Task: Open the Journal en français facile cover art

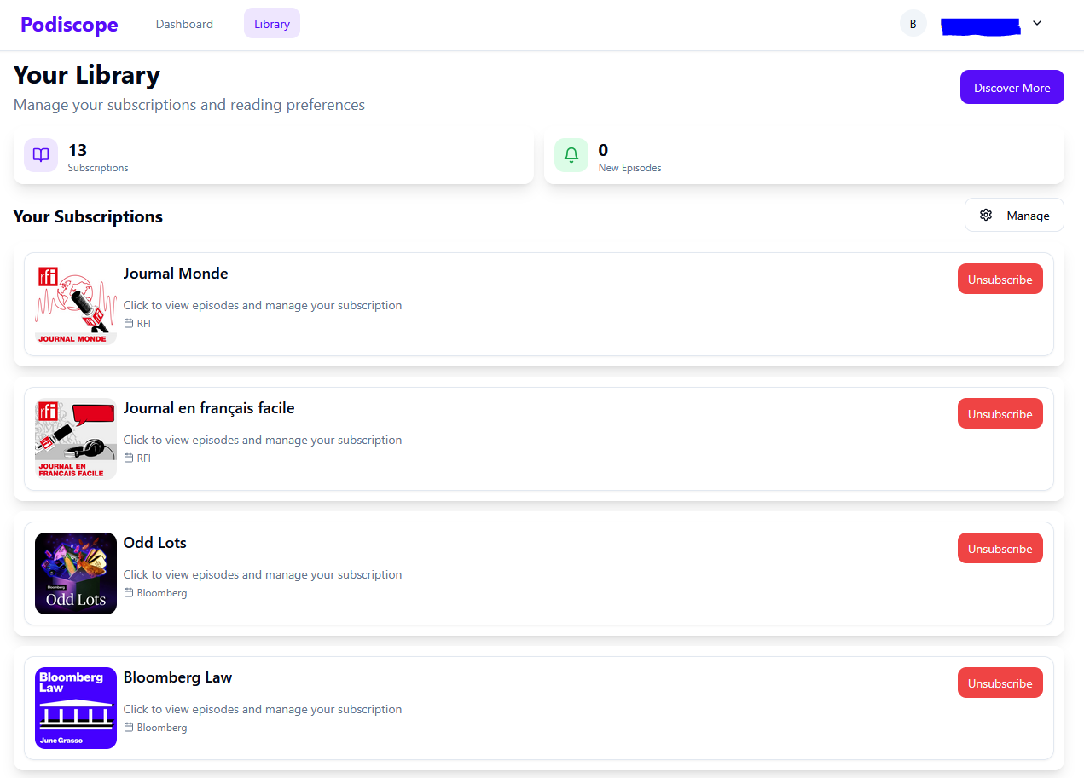Action: (76, 439)
